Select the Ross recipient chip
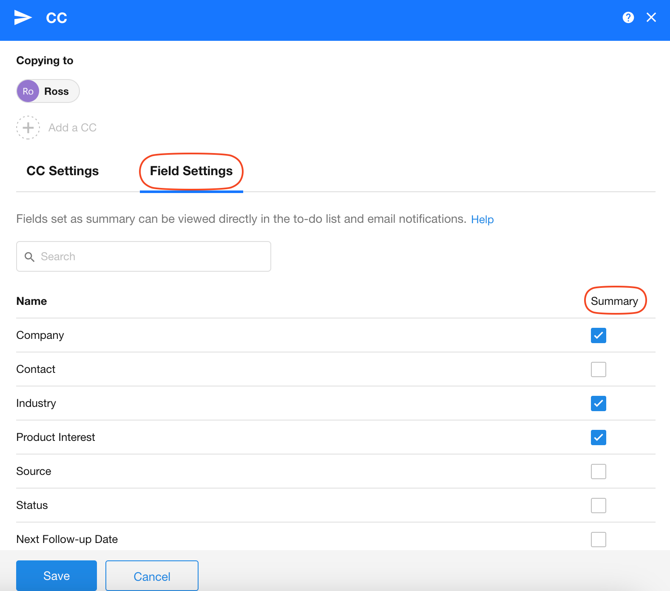Image resolution: width=670 pixels, height=591 pixels. tap(56, 91)
